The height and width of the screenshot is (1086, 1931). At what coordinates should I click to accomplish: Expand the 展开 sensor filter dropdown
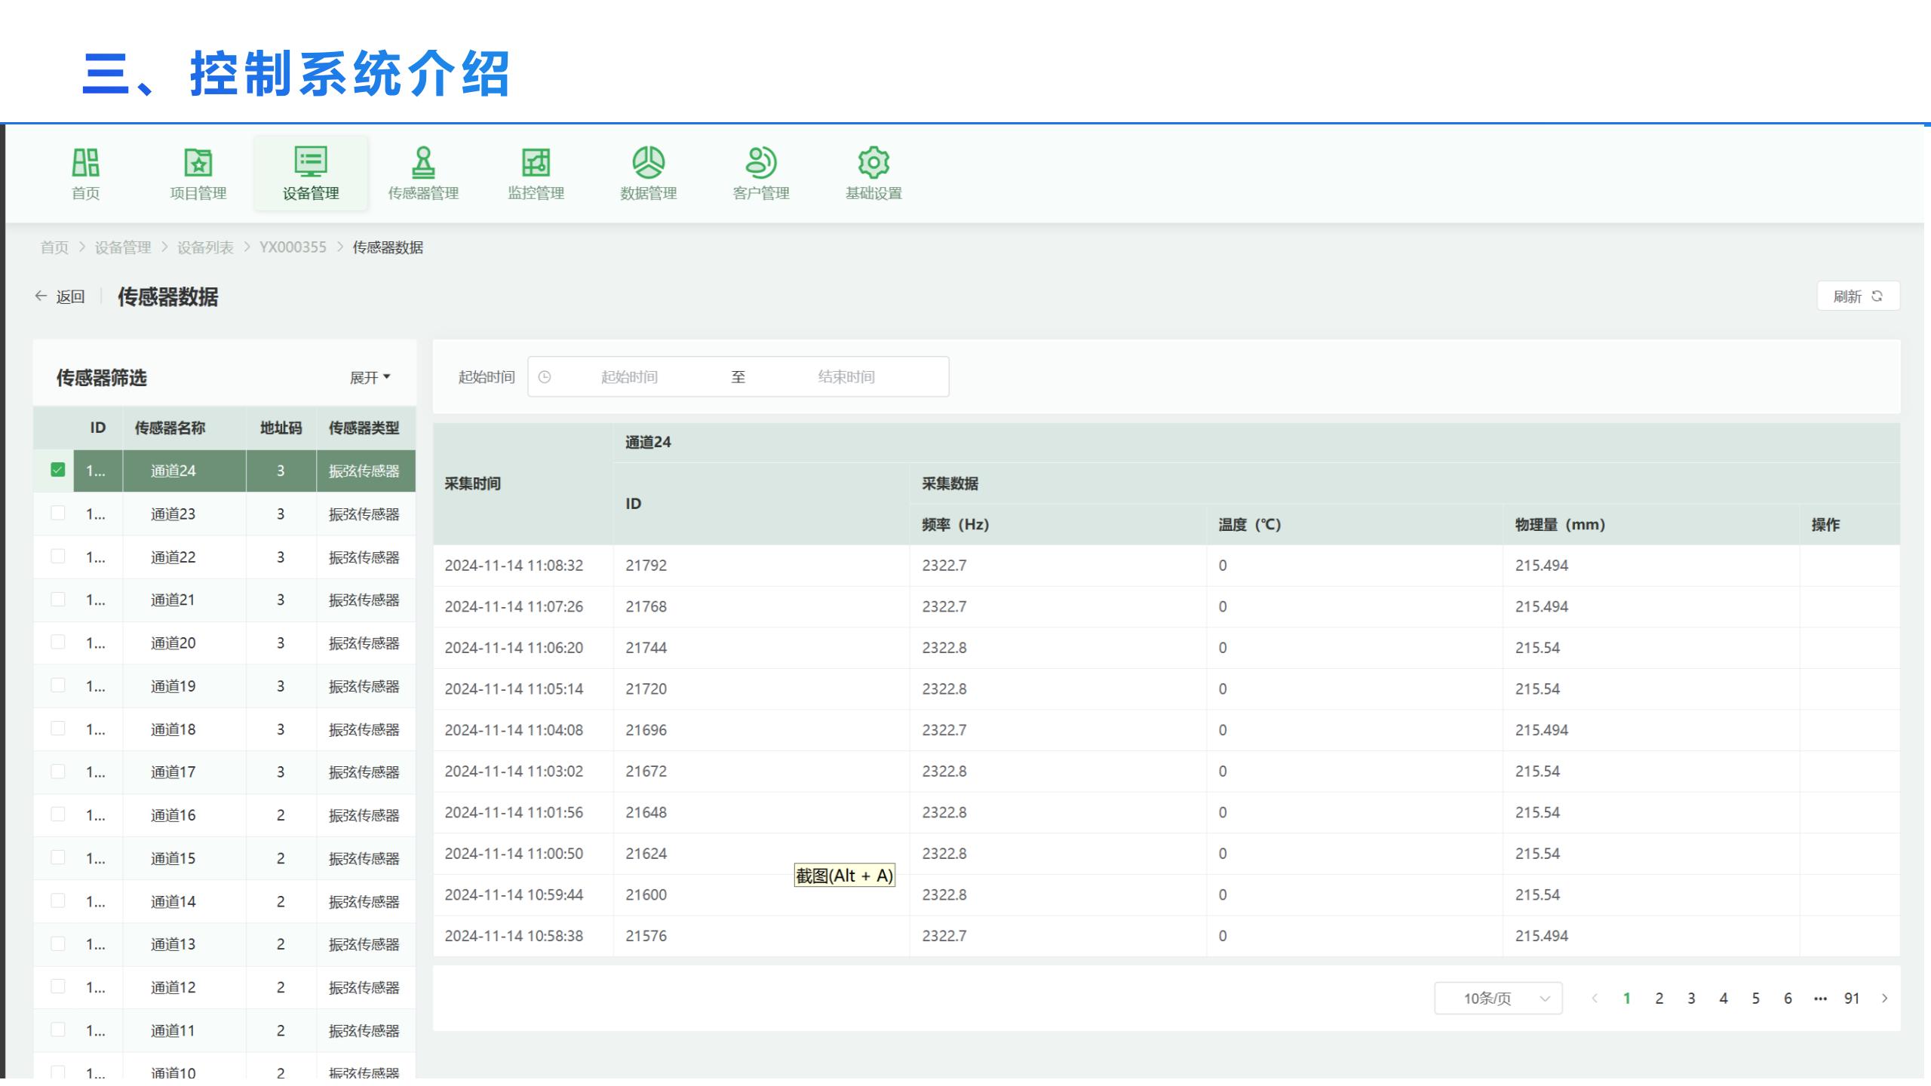click(x=370, y=377)
